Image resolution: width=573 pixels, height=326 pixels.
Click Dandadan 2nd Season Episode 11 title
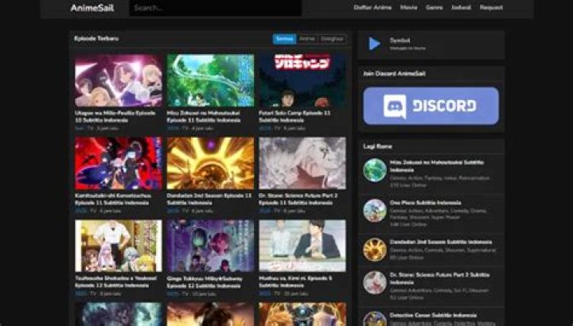click(209, 199)
